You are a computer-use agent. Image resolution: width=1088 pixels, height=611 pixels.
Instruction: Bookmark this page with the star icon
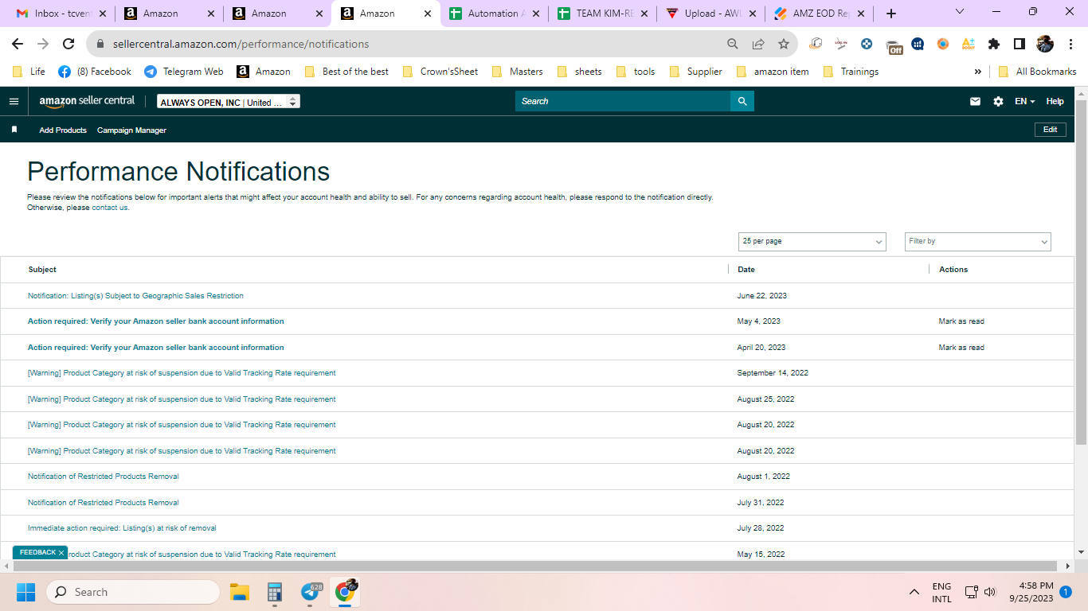[784, 44]
